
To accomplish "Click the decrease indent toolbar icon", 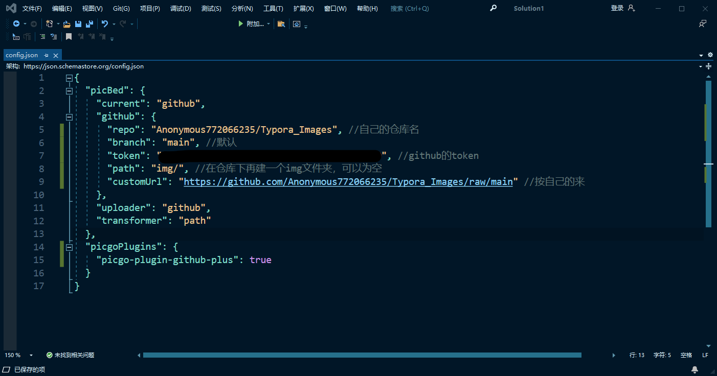I will [x=16, y=37].
